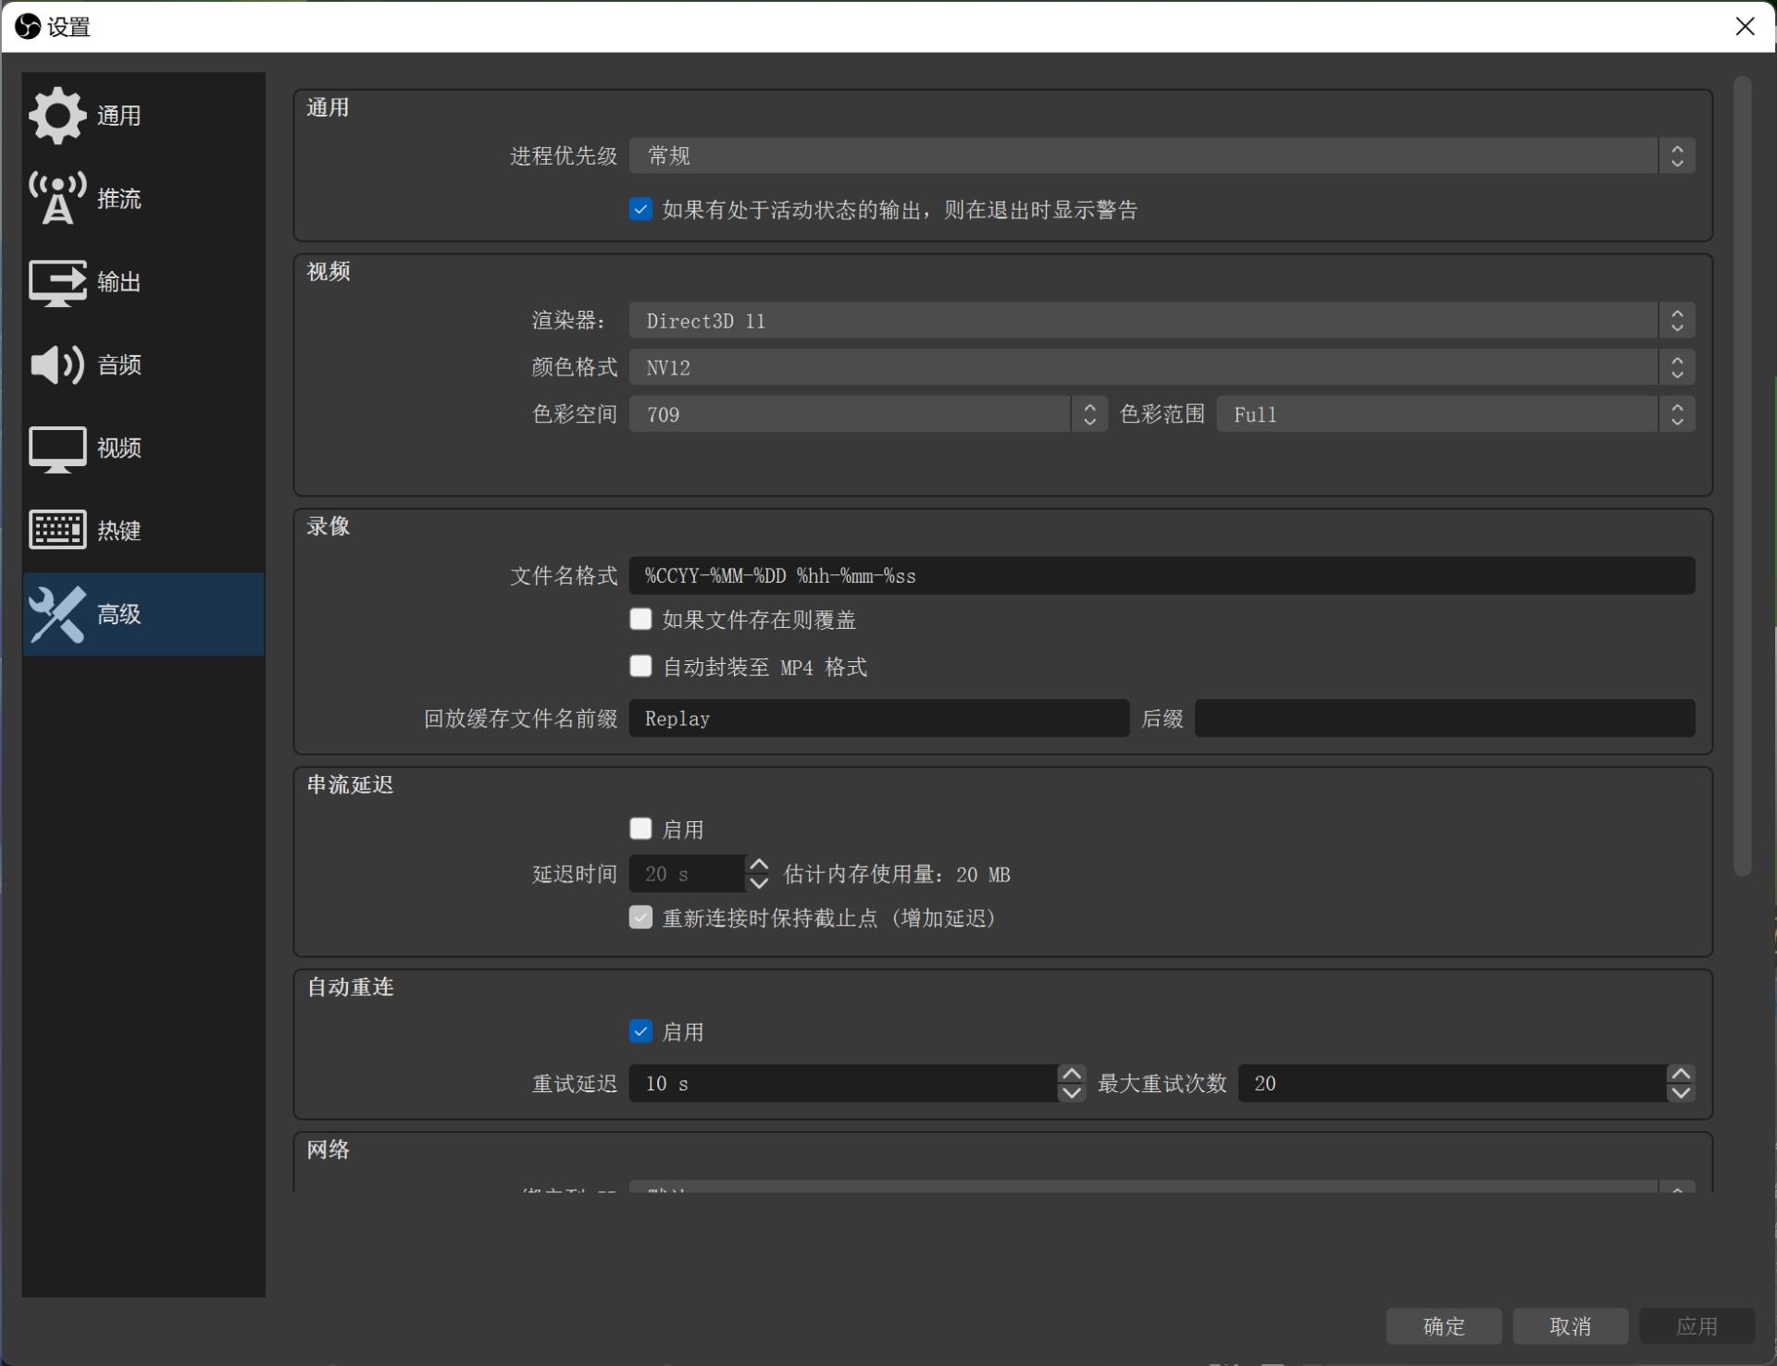Viewport: 1777px width, 1366px height.
Task: Click the 文件名格式 input field
Action: coord(1161,575)
